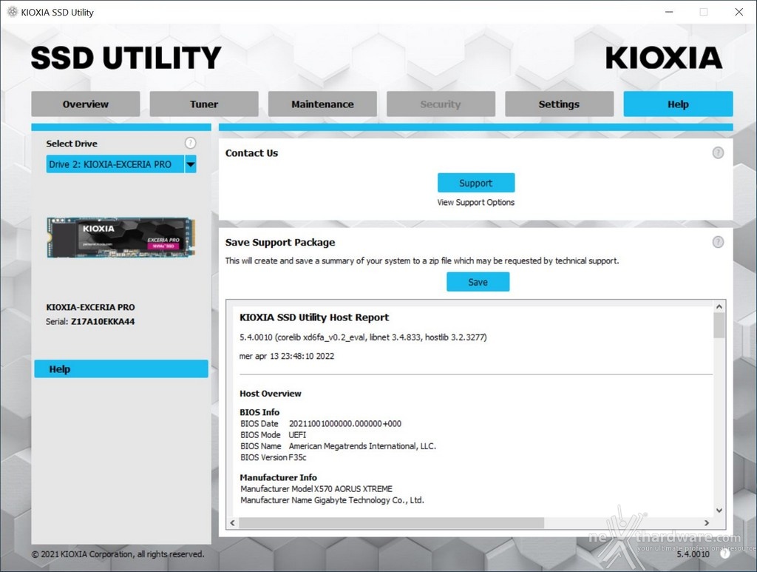The width and height of the screenshot is (757, 572).
Task: Click the KIOXIA SSD Utility title bar icon
Action: coord(13,12)
